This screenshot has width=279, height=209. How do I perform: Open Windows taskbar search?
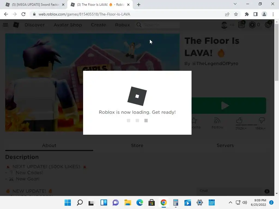click(x=80, y=202)
